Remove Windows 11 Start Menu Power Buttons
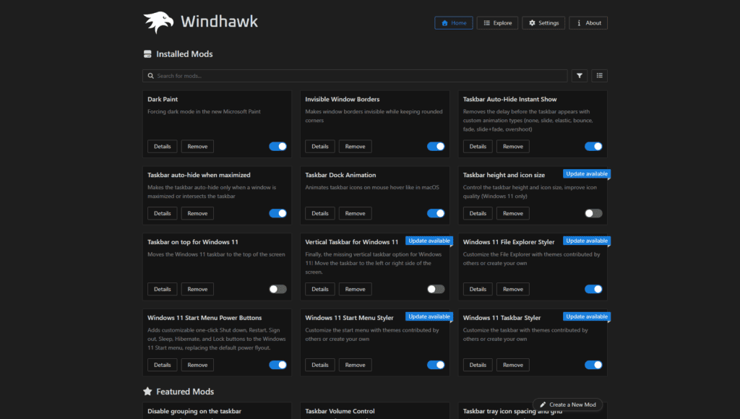740x419 pixels. pos(197,365)
